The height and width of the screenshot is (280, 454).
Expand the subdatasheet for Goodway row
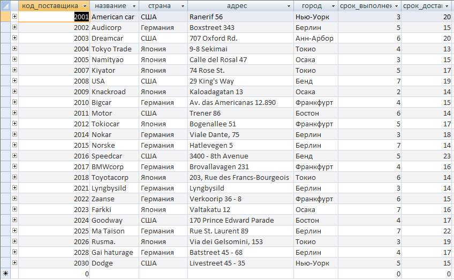tap(14, 220)
